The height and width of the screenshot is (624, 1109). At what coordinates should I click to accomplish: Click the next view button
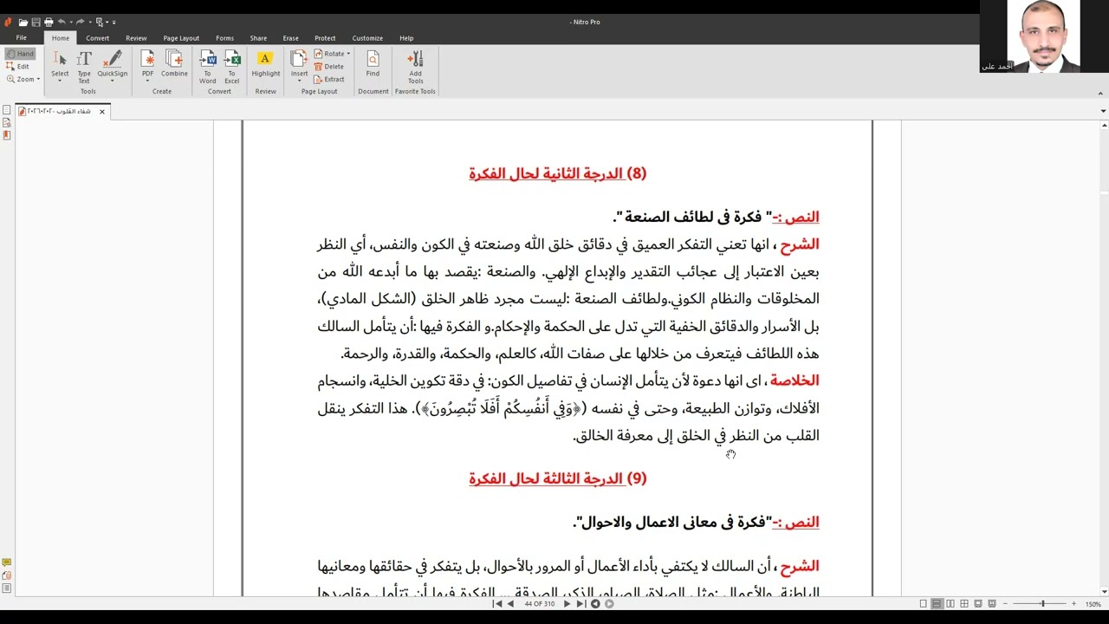(609, 604)
